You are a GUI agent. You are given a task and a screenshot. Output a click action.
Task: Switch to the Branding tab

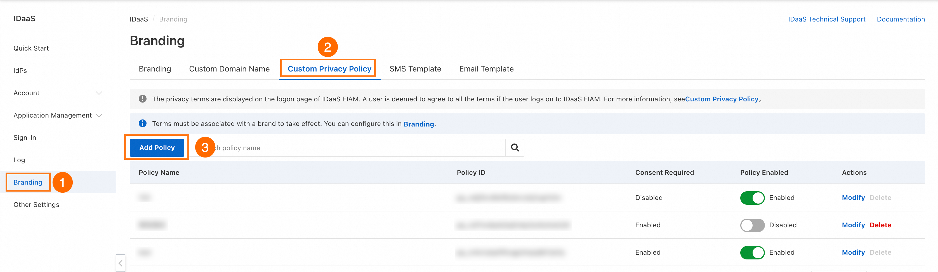point(155,69)
